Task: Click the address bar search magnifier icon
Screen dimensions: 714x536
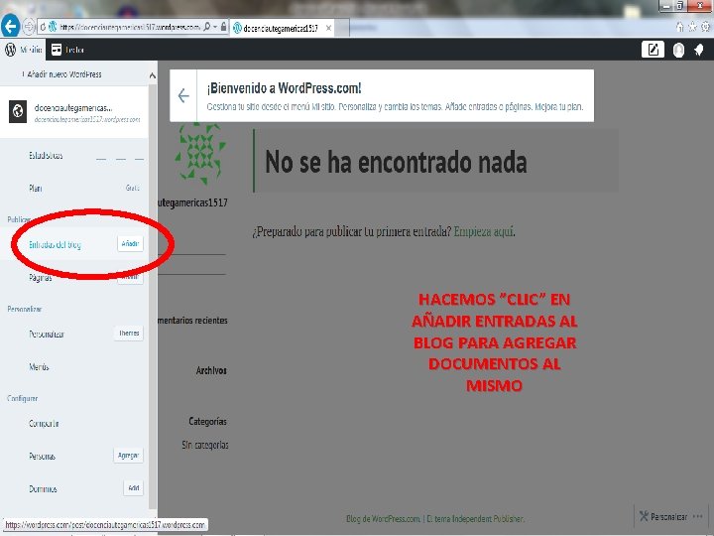Action: point(206,27)
